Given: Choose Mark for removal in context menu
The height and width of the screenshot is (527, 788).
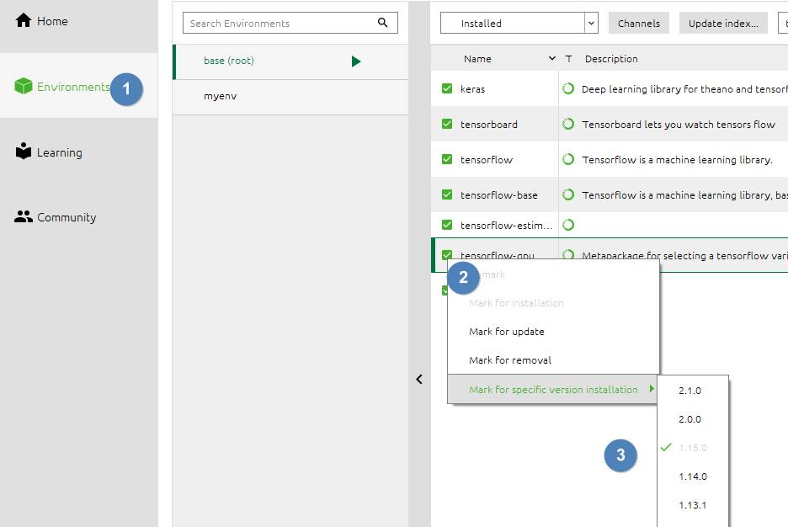Looking at the screenshot, I should 510,360.
